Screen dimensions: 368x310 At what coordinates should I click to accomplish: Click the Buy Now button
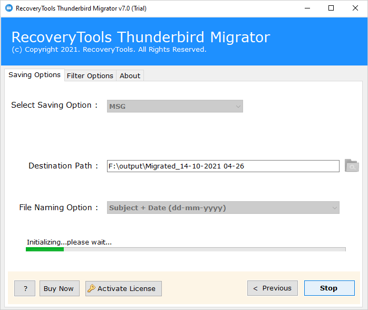(60, 288)
